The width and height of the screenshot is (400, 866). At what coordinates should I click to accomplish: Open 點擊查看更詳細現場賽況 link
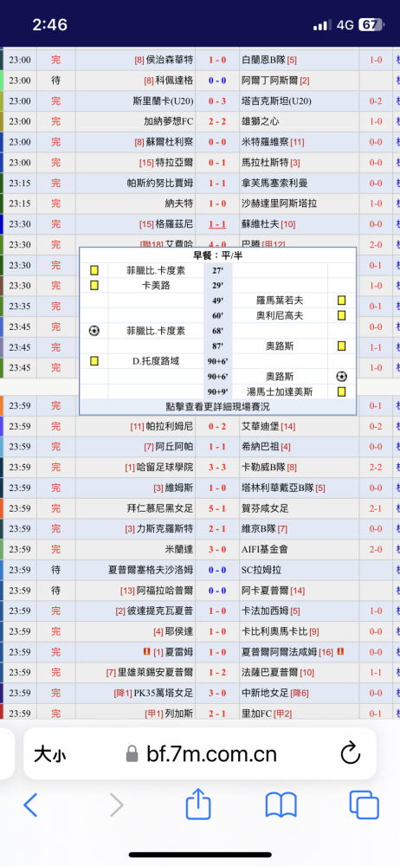pyautogui.click(x=217, y=407)
